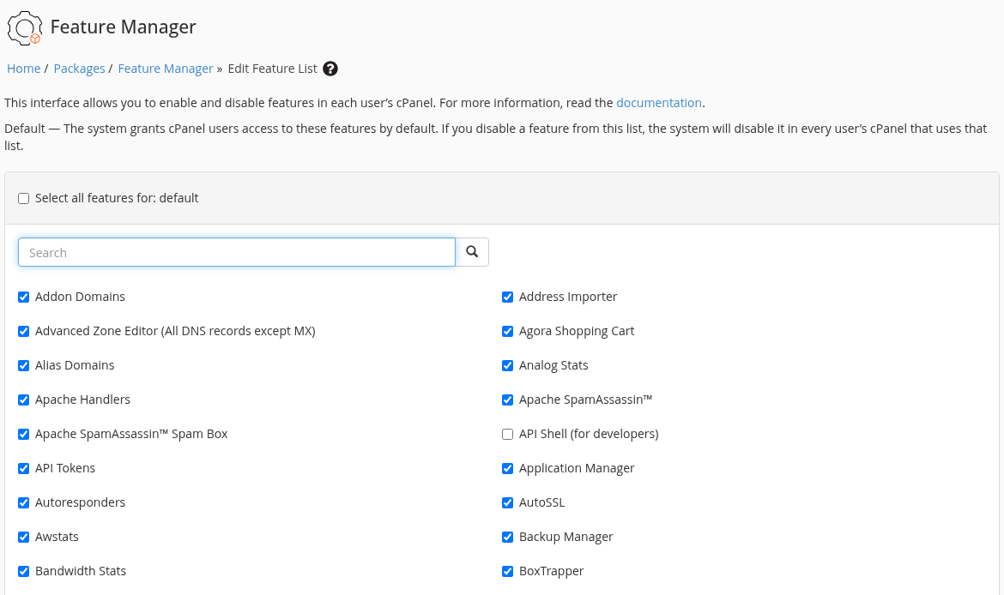This screenshot has height=595, width=1004.
Task: Click the Feature Manager page title
Action: (x=123, y=27)
